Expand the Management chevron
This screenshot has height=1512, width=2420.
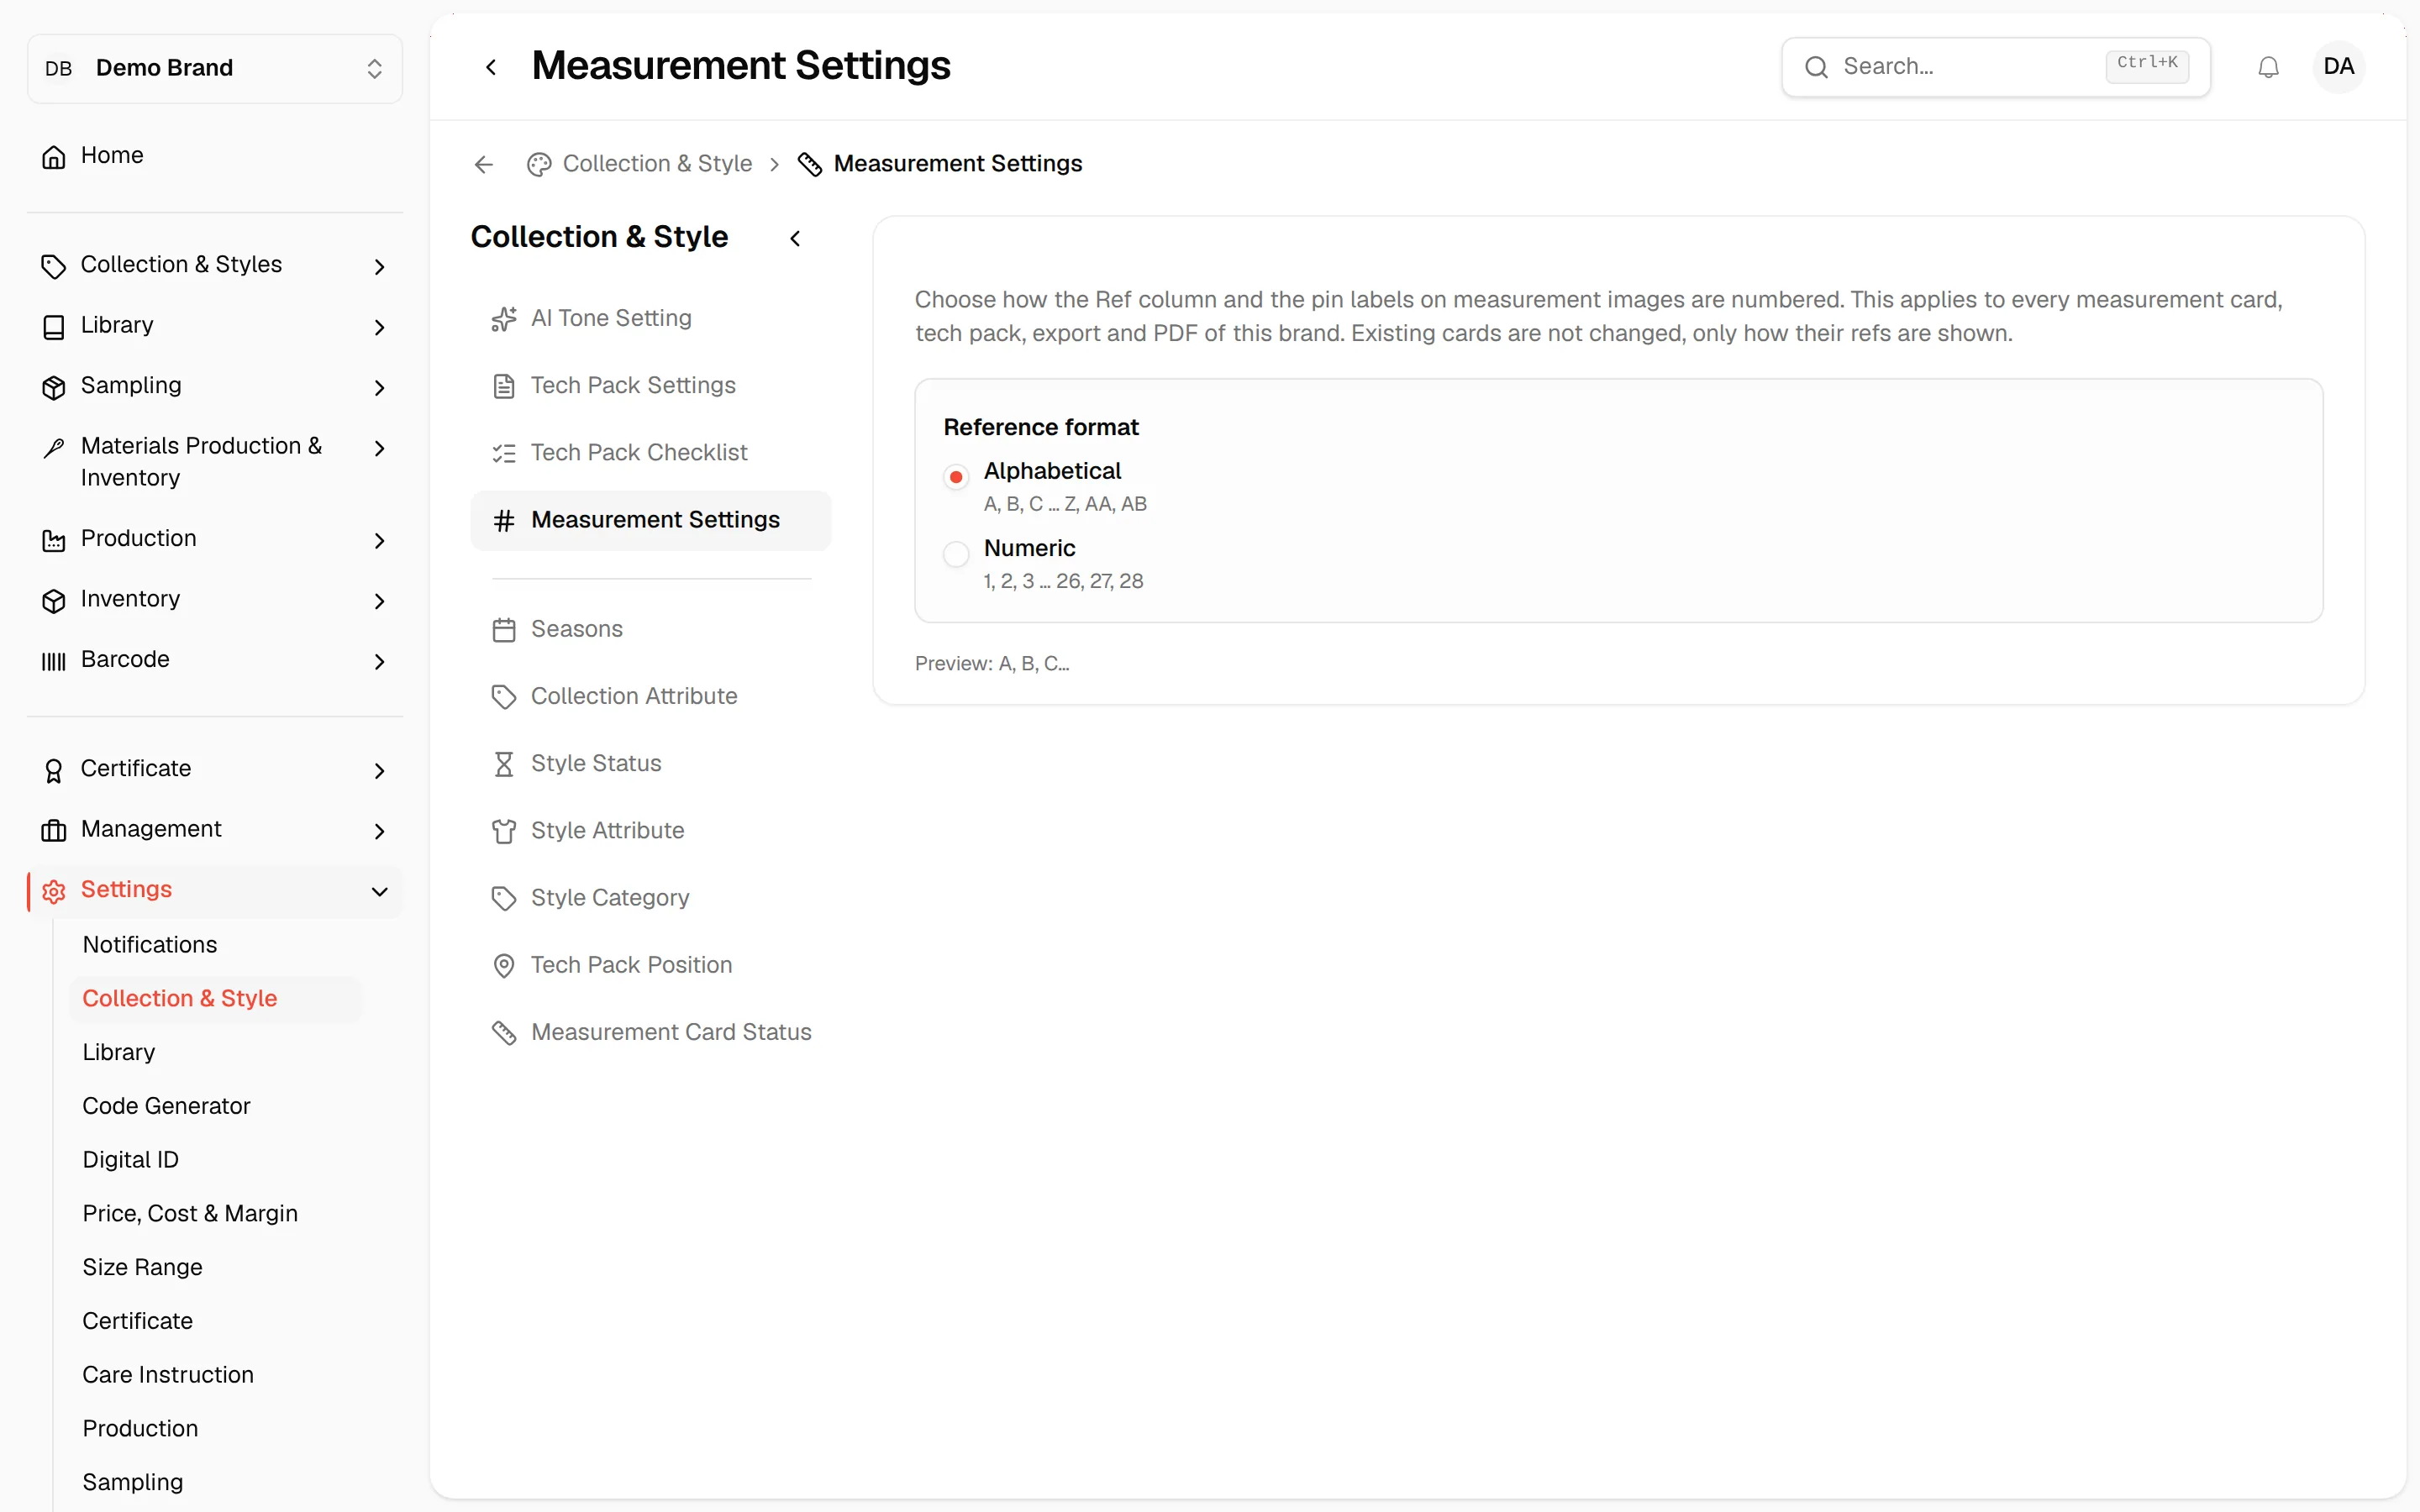(379, 830)
